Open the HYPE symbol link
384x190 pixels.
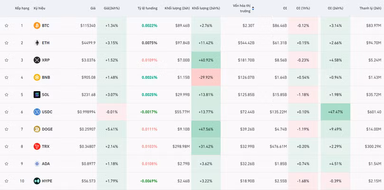[47, 181]
